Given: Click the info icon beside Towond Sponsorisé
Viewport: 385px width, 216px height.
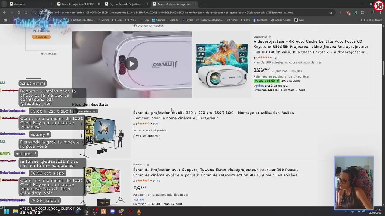Looking at the screenshot, I should point(148,165).
